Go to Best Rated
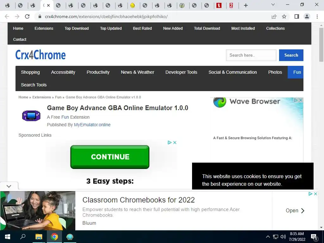The width and height of the screenshot is (324, 243). (x=142, y=28)
